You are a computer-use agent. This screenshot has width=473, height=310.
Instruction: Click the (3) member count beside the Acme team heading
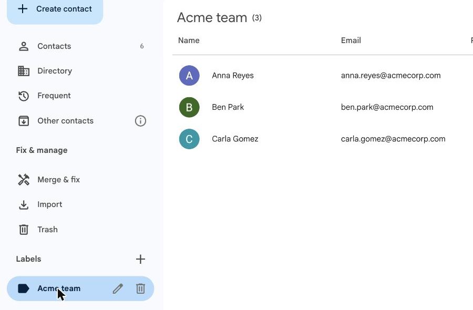click(257, 18)
